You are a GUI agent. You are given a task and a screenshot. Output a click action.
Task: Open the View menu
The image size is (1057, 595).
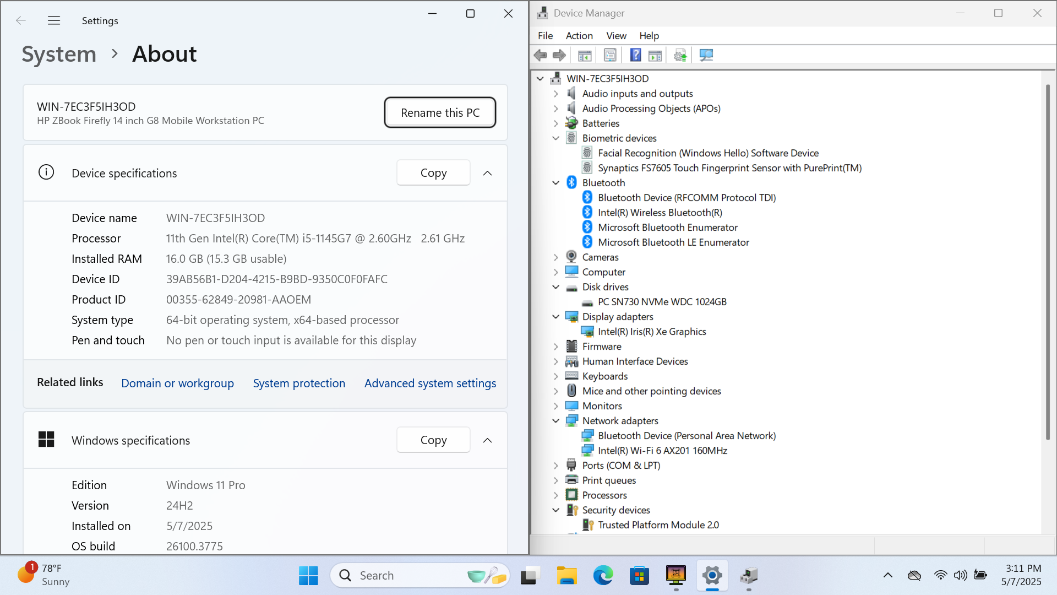pos(616,36)
